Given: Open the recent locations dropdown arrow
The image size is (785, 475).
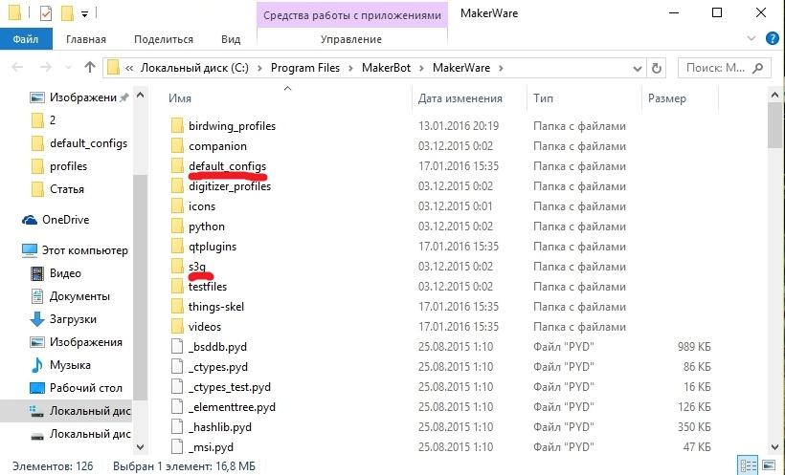Looking at the screenshot, I should [x=69, y=68].
